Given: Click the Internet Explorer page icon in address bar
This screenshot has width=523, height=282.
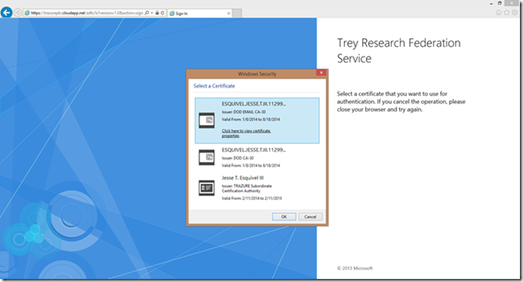Looking at the screenshot, I should 28,13.
